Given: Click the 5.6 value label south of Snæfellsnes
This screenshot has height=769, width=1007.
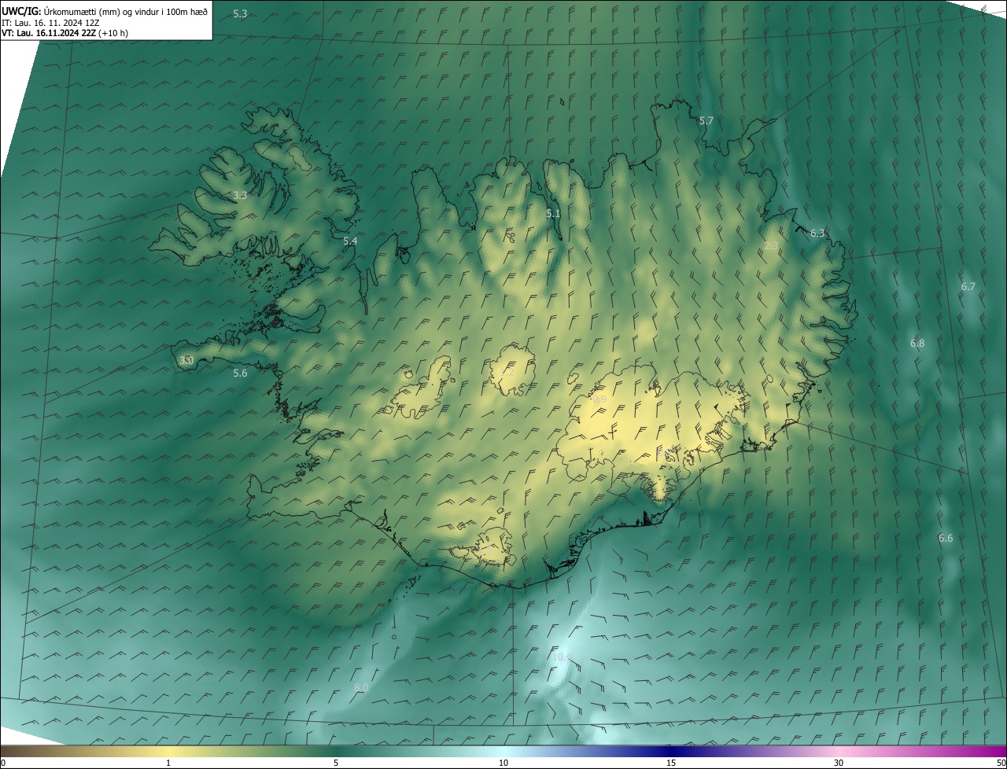Looking at the screenshot, I should click(240, 373).
